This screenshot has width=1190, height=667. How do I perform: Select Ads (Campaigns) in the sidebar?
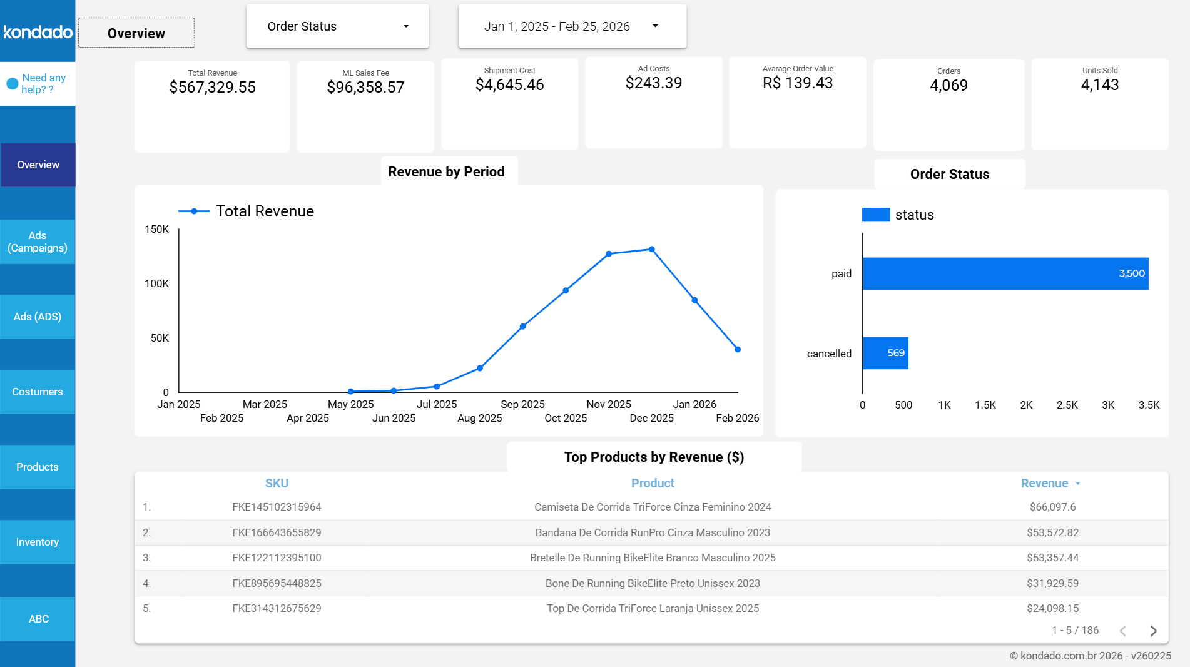(38, 242)
